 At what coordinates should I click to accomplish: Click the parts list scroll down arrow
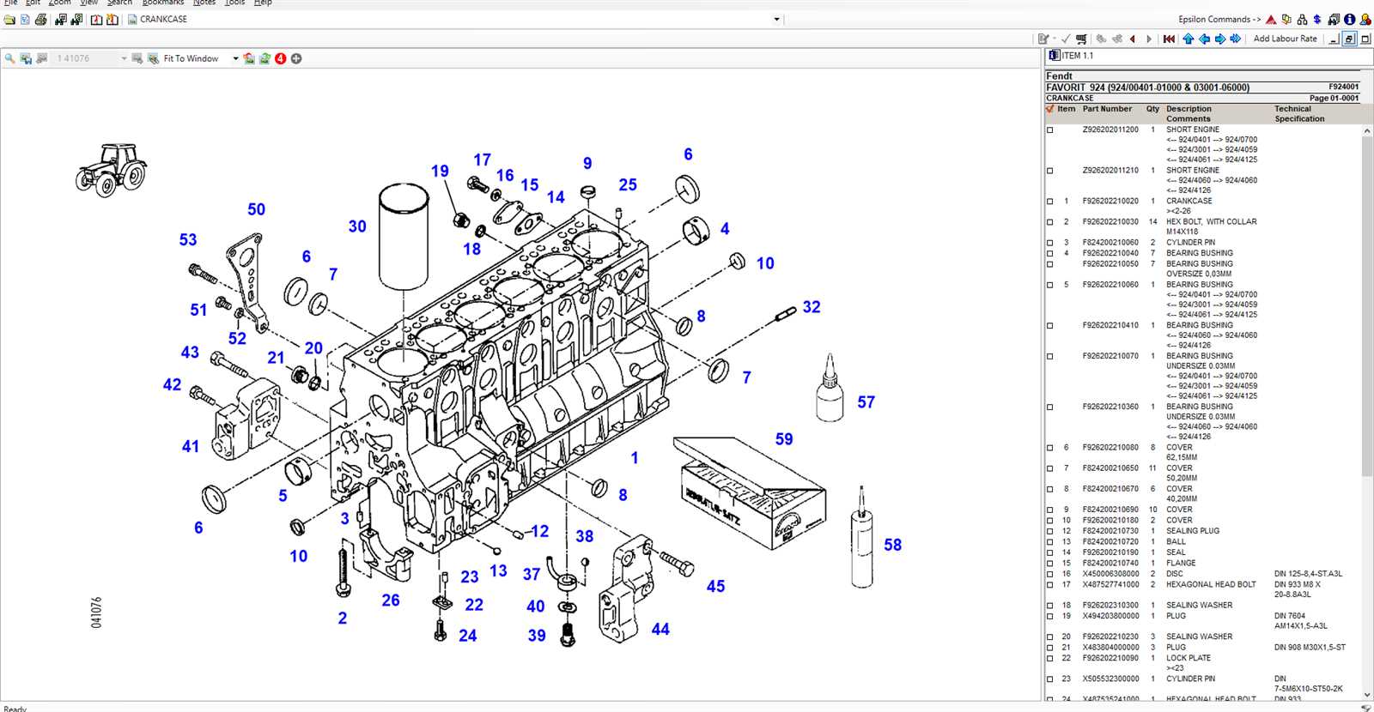pos(1367,694)
